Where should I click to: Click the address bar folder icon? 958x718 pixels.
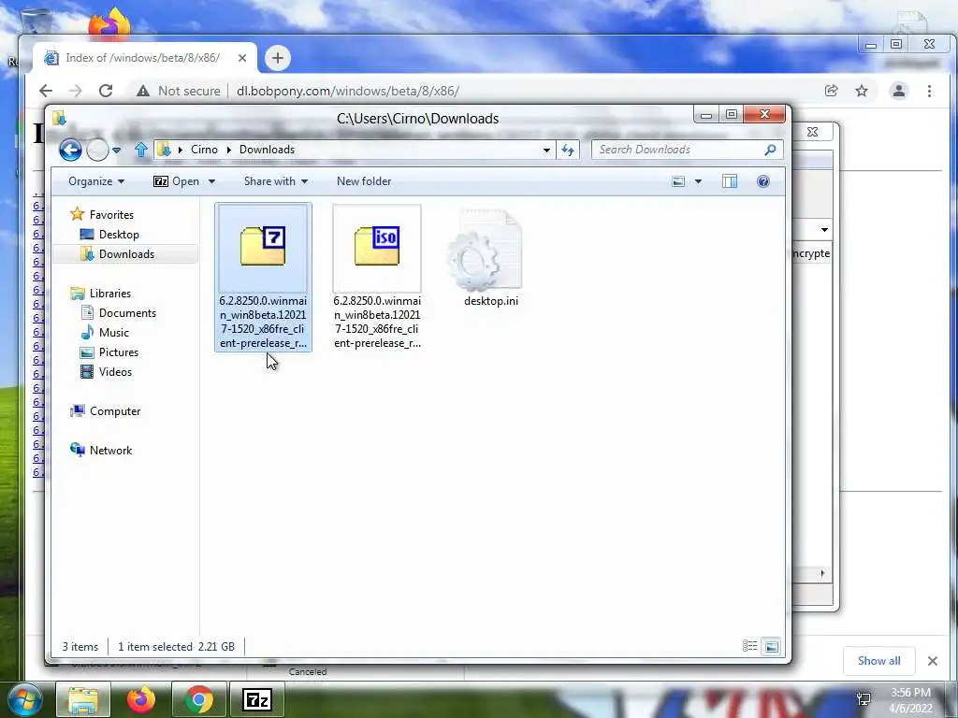(164, 150)
